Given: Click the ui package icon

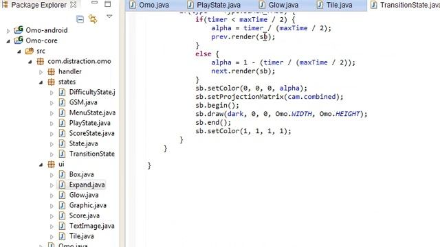Looking at the screenshot, I should (x=52, y=164).
